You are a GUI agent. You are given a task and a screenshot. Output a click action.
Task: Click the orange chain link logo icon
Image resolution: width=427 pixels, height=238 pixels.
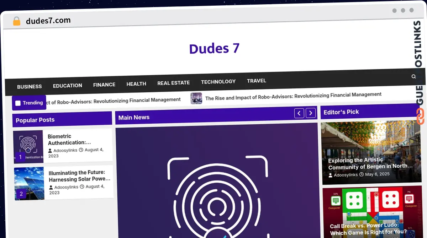click(x=420, y=117)
